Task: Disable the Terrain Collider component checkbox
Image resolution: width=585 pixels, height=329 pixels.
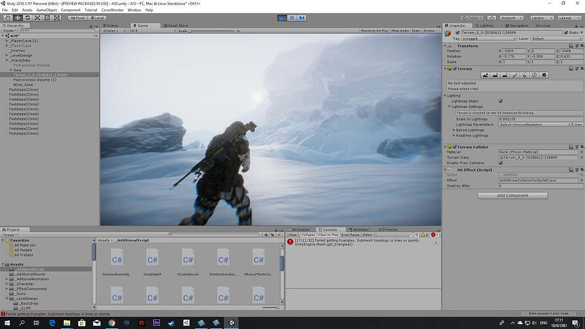Action: [x=455, y=147]
